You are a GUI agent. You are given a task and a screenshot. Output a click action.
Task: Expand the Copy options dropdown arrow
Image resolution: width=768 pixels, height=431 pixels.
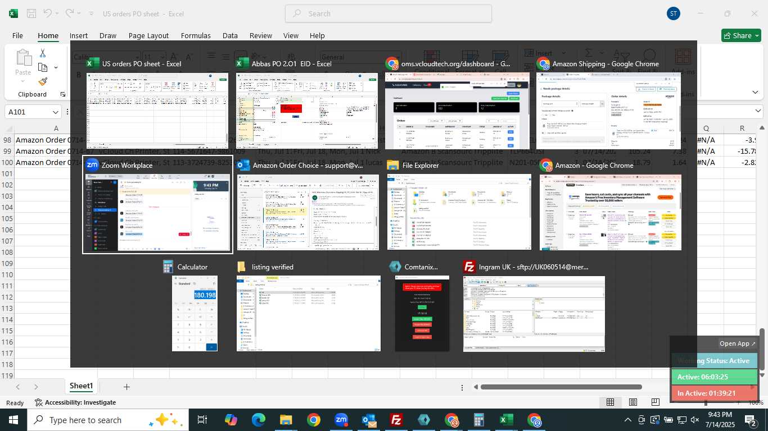(x=56, y=67)
